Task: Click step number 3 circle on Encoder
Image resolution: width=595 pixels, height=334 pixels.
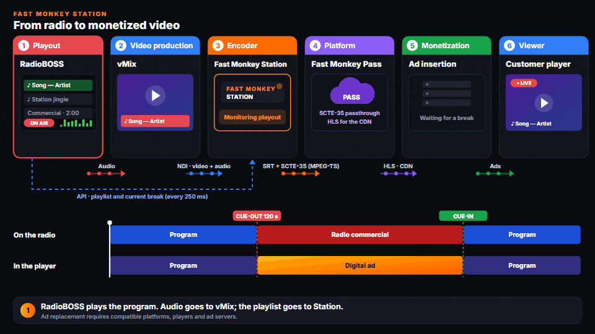Action: pos(218,45)
